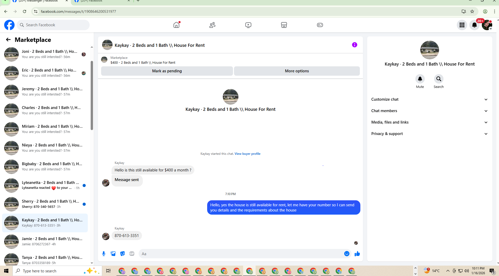Open the Windows Start button
This screenshot has height=276, width=499.
click(6, 271)
